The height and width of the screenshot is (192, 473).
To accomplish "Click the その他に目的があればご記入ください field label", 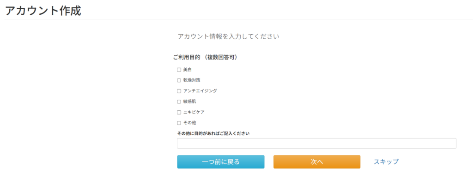I will click(x=213, y=133).
